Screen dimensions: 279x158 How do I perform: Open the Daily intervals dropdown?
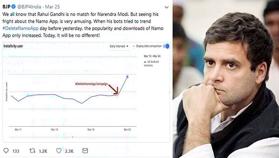[119, 46]
